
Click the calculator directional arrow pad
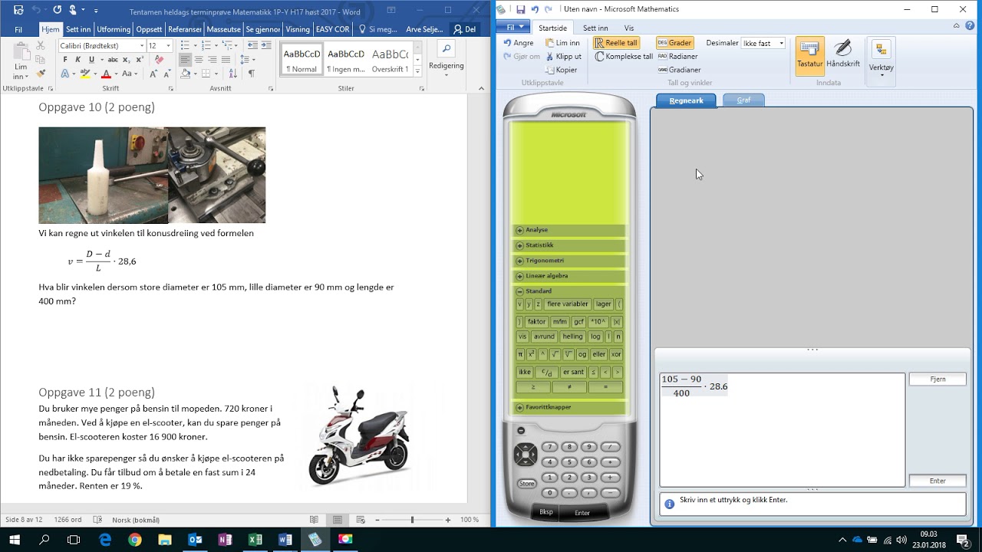[526, 455]
